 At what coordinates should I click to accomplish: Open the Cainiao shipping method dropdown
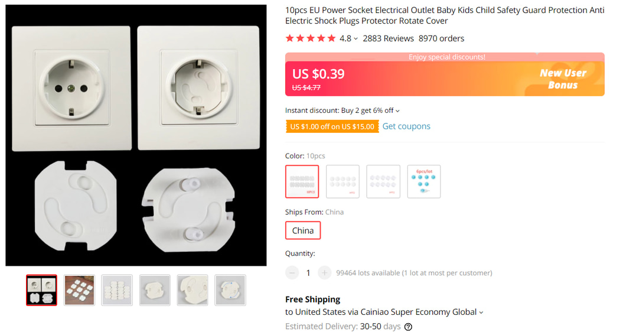click(481, 313)
